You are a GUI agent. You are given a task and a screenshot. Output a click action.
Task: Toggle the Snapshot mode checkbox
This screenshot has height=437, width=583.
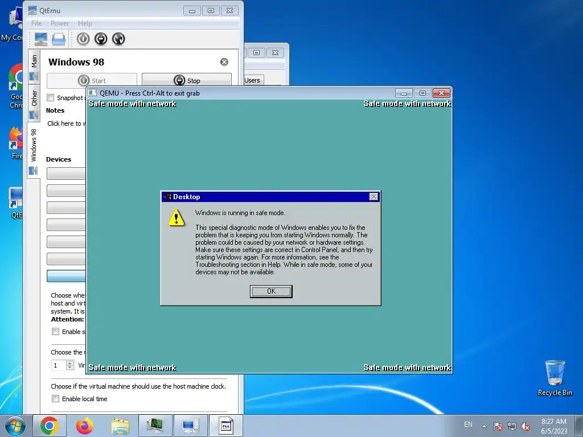(50, 98)
